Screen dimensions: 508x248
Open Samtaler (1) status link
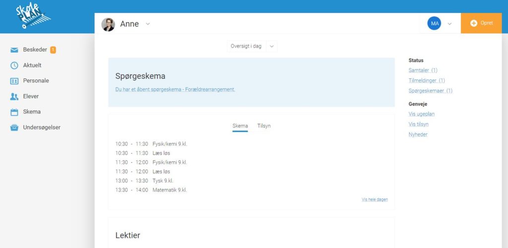[x=423, y=70]
